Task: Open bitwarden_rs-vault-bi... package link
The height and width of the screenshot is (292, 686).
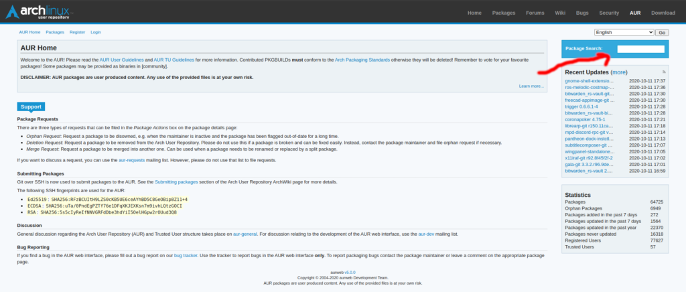Action: point(590,113)
